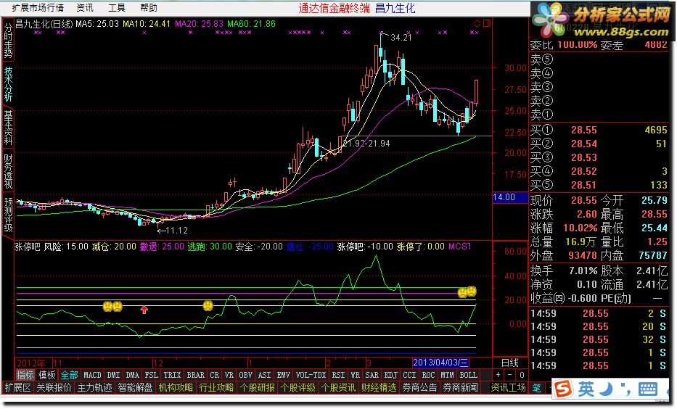Switch indicator to CCI
This screenshot has width=677, height=409.
click(x=409, y=375)
